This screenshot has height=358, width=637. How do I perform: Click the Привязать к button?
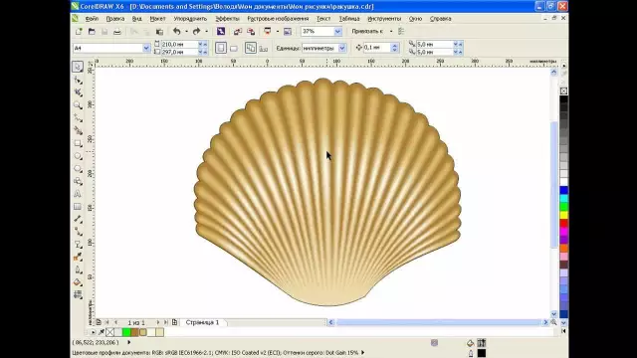(x=367, y=31)
